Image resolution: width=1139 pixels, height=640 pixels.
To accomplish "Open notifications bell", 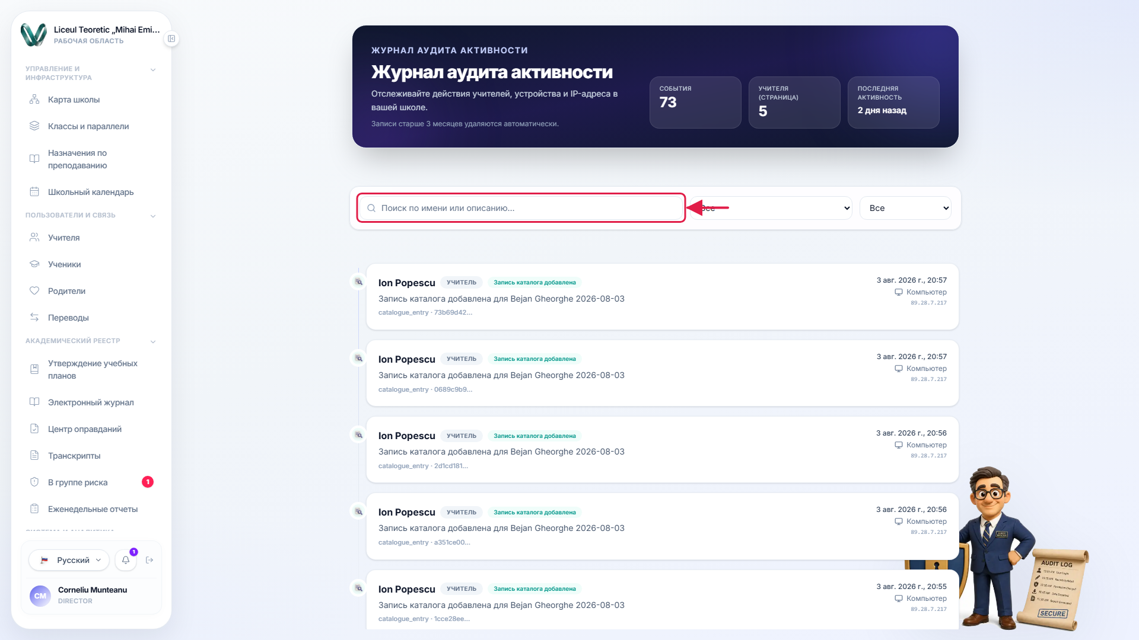I will 126,560.
